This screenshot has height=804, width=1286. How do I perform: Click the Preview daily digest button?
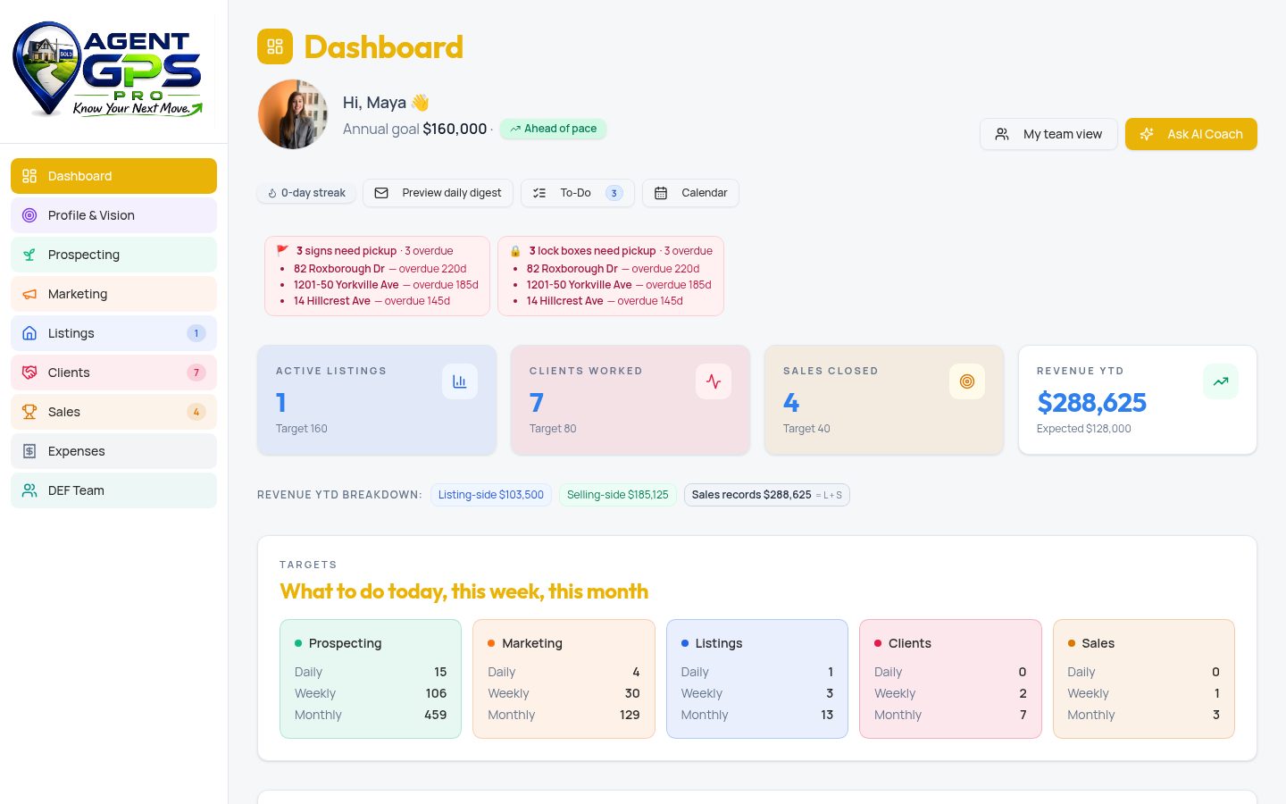coord(438,193)
